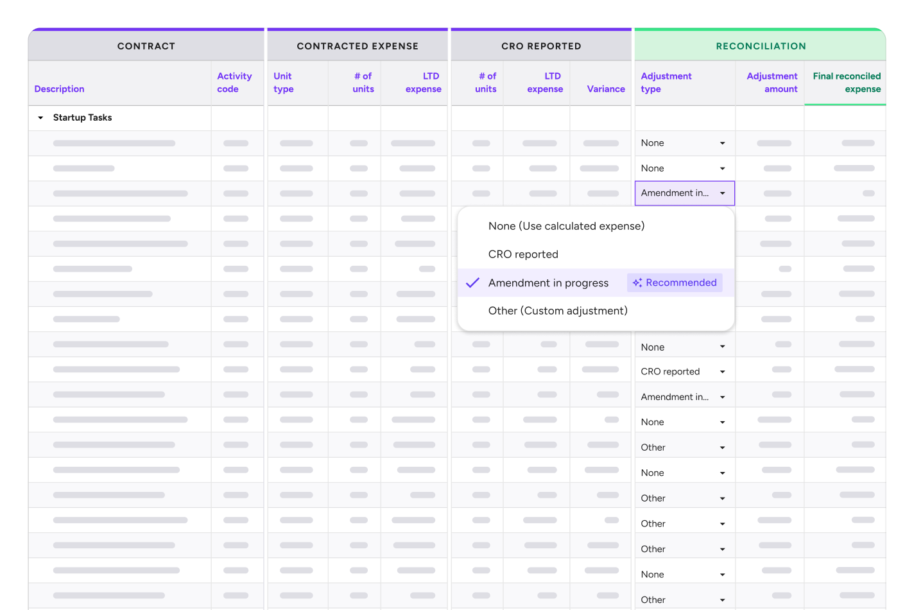The height and width of the screenshot is (610, 914).
Task: Click the checkmark icon beside Amendment in progress
Action: pos(472,283)
